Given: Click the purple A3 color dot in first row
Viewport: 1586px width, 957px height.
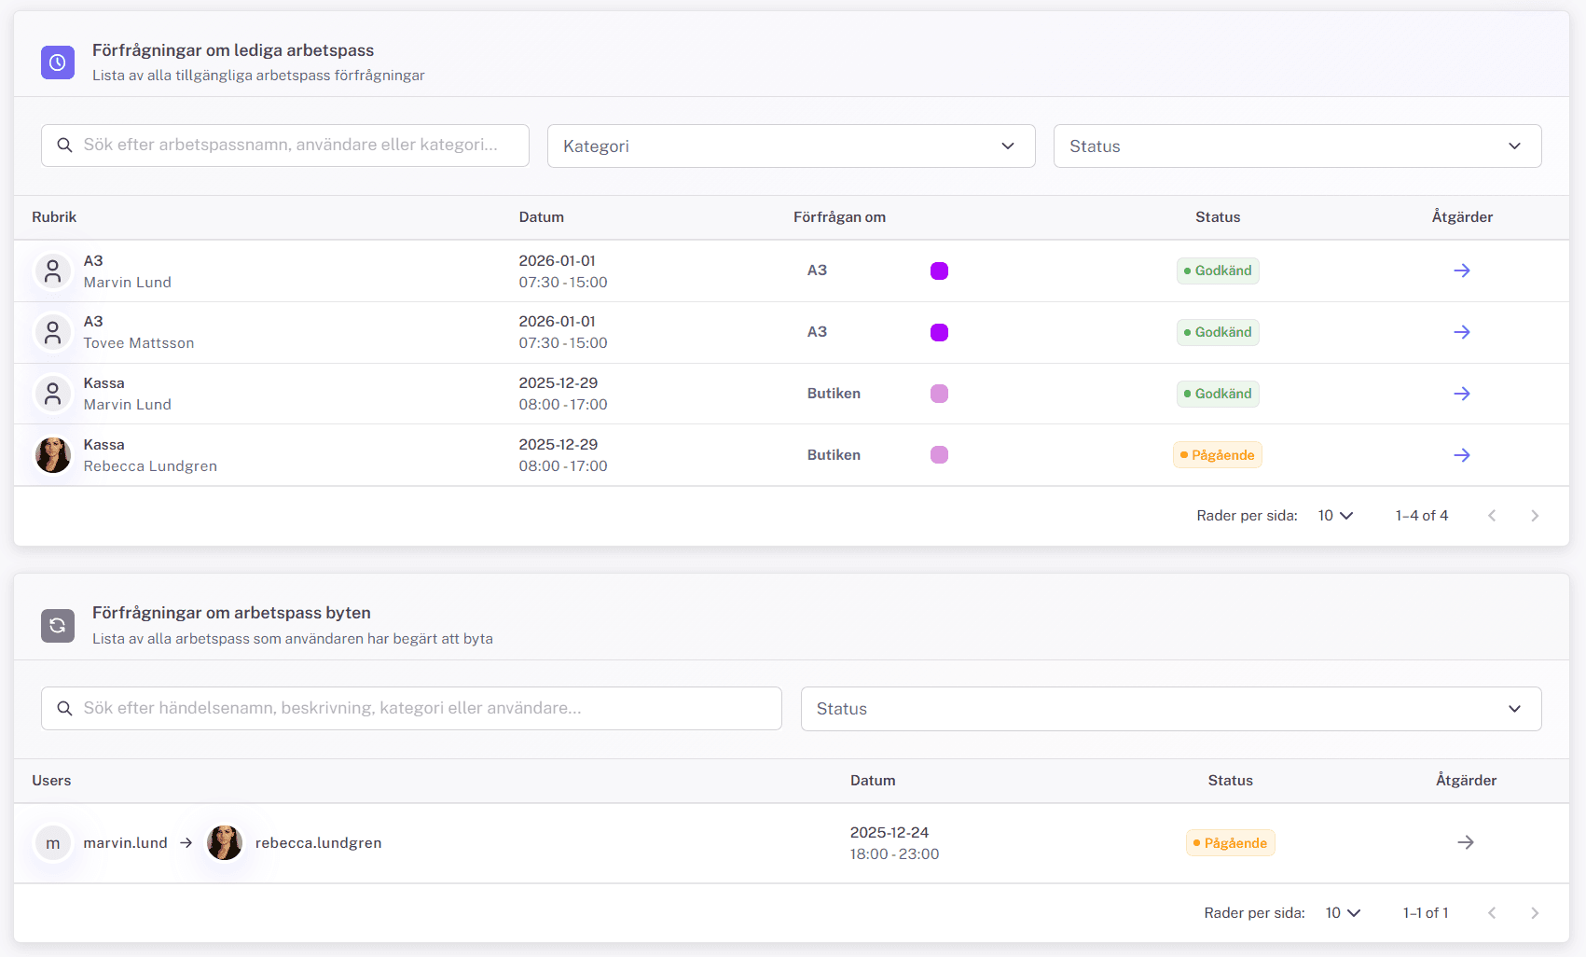Looking at the screenshot, I should (939, 270).
